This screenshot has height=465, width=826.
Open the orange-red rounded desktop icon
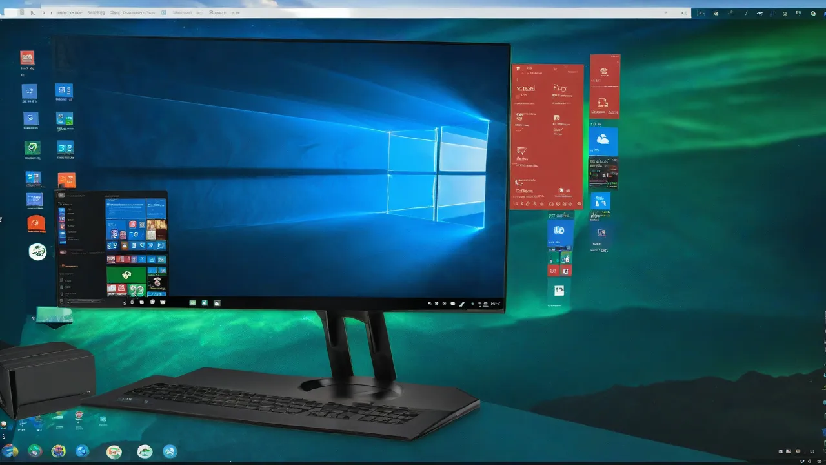35,223
